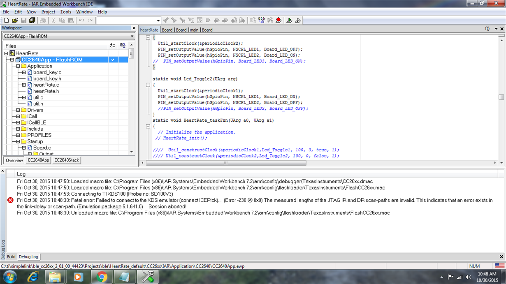Expand the PROFILES folder
The image size is (506, 284).
click(18, 135)
